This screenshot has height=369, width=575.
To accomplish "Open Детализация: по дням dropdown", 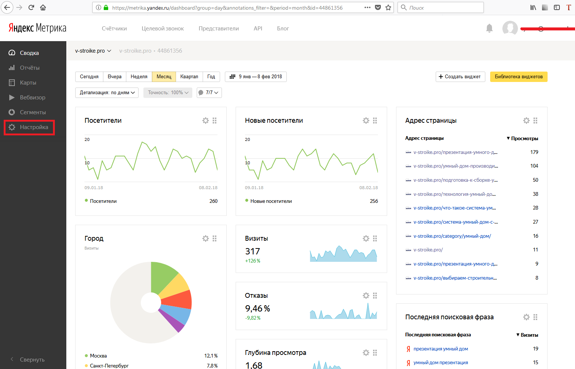I will point(107,93).
